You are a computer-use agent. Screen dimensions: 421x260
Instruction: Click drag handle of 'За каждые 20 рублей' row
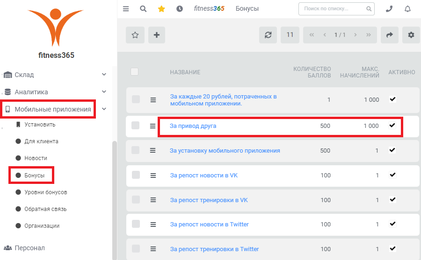click(x=153, y=100)
